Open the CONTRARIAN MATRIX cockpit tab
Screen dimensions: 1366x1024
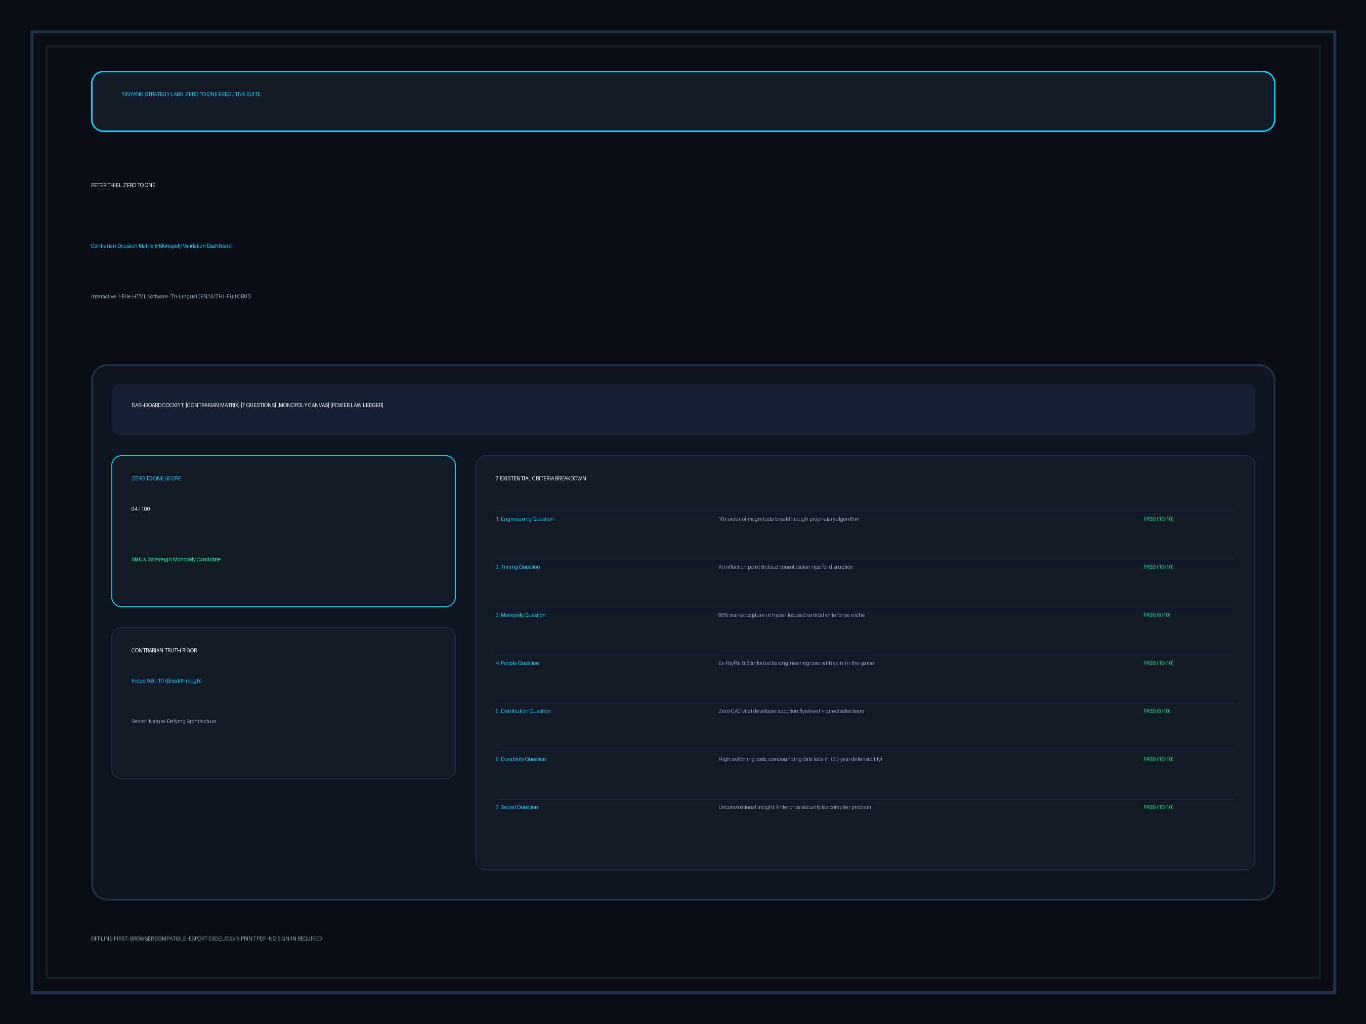pyautogui.click(x=212, y=406)
